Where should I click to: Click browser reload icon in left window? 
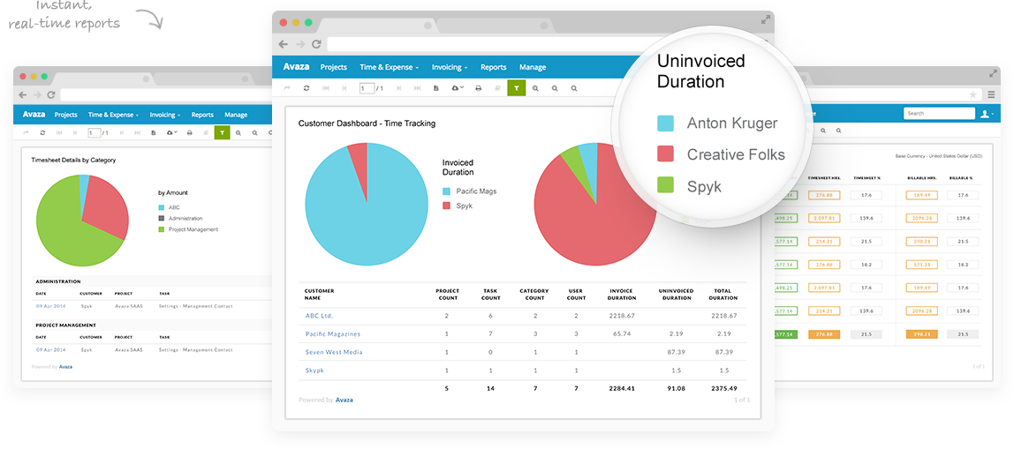pyautogui.click(x=50, y=94)
